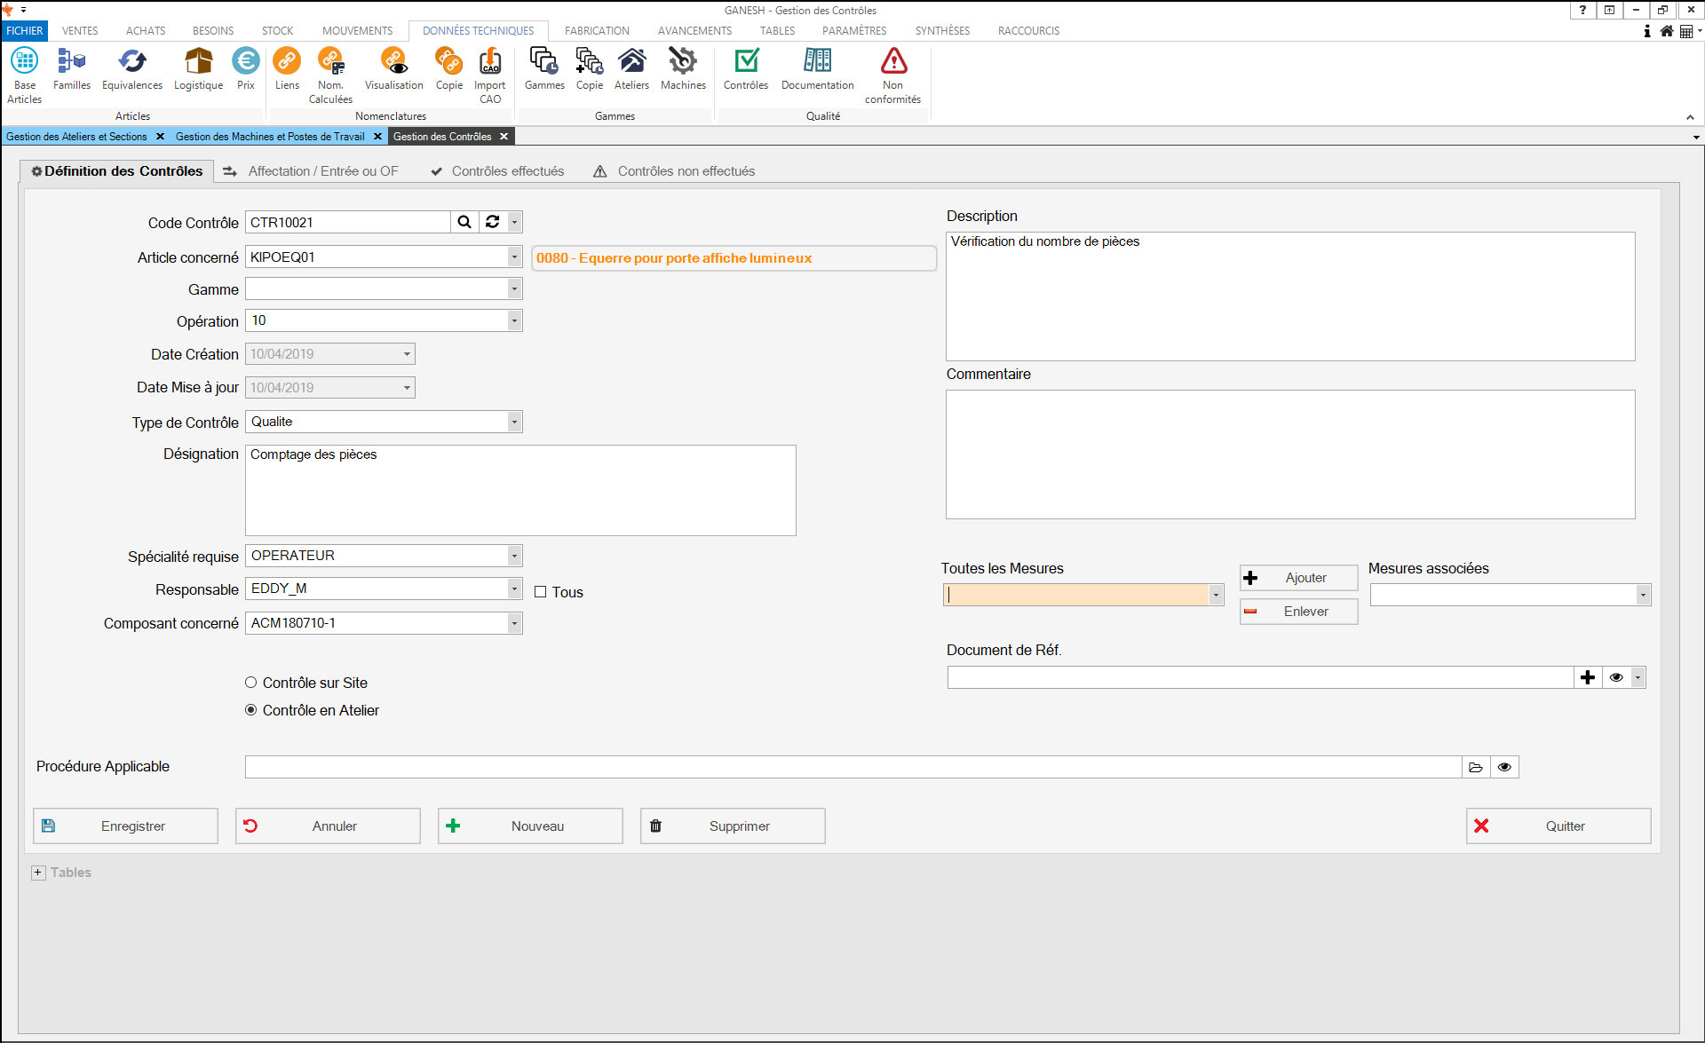The image size is (1705, 1043).
Task: Open the Ateliers icon in Gammes
Action: (631, 69)
